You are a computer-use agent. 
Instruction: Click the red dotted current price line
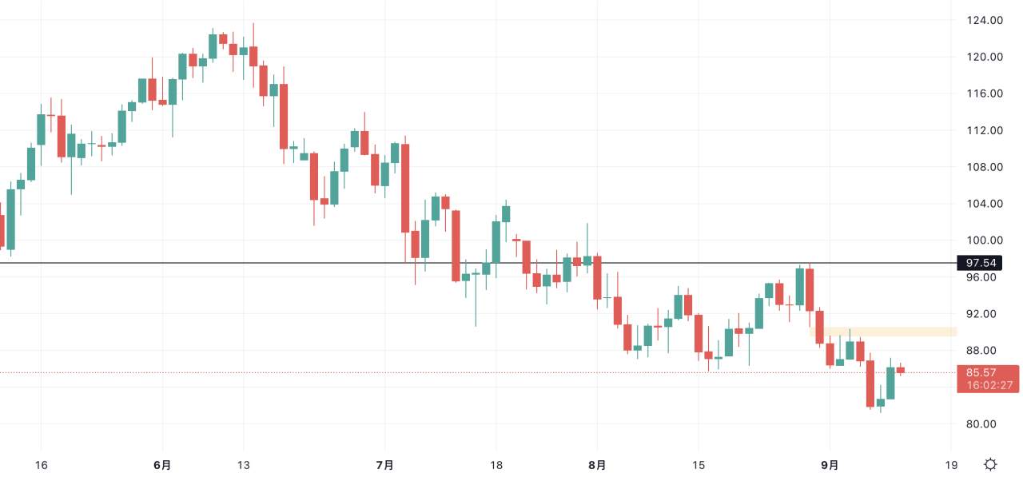pos(478,372)
